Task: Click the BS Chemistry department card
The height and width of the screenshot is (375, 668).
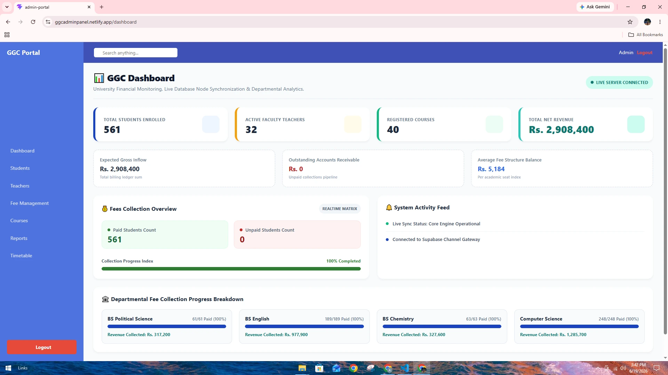Action: 442,326
